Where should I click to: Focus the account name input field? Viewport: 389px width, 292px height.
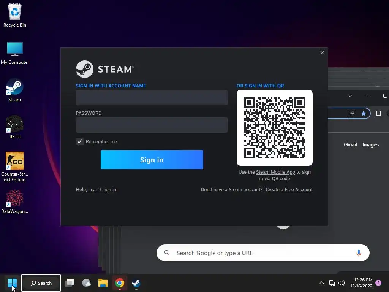(152, 98)
